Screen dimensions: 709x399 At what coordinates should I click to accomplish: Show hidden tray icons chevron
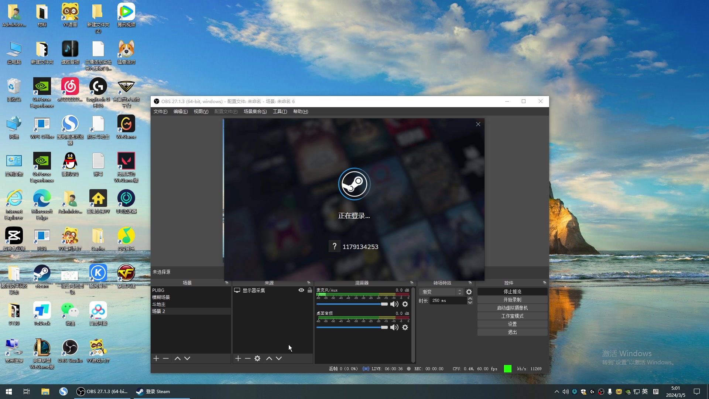(x=556, y=392)
